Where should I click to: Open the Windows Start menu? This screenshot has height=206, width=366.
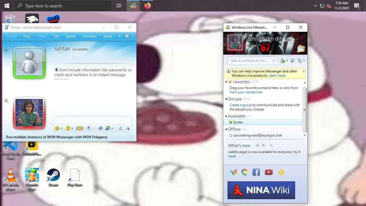(x=7, y=6)
